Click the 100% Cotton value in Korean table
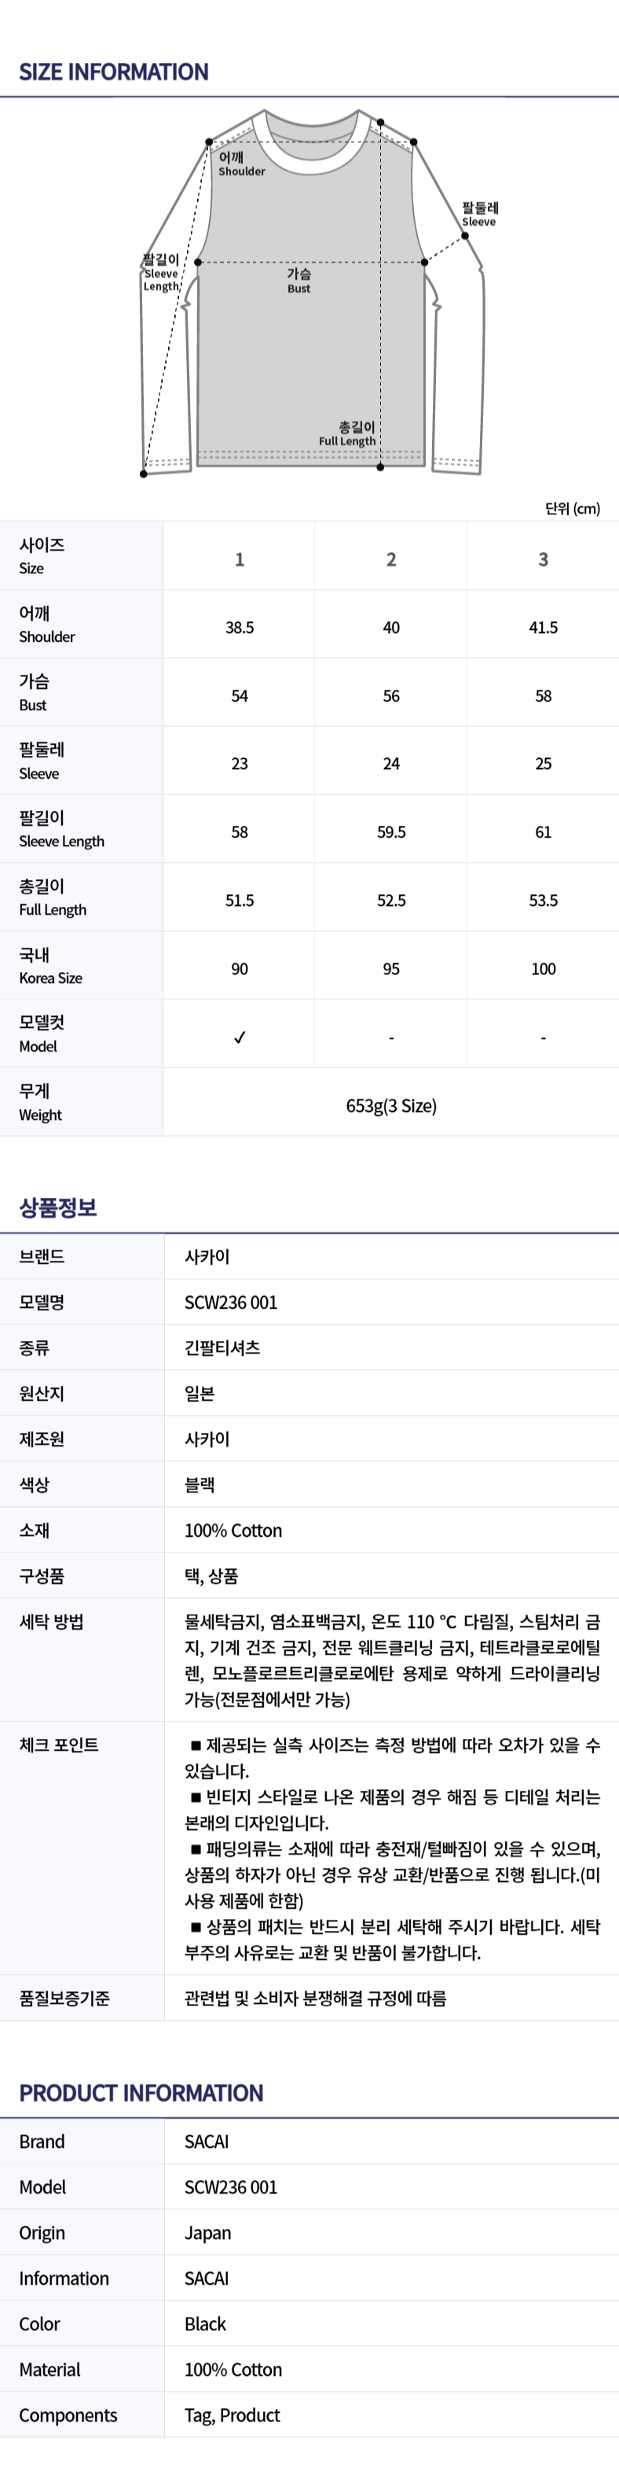The height and width of the screenshot is (2490, 619). click(233, 1530)
